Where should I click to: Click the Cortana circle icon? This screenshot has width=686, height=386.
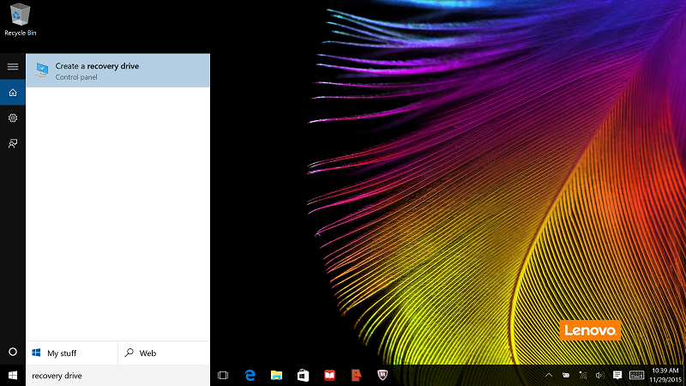[13, 352]
